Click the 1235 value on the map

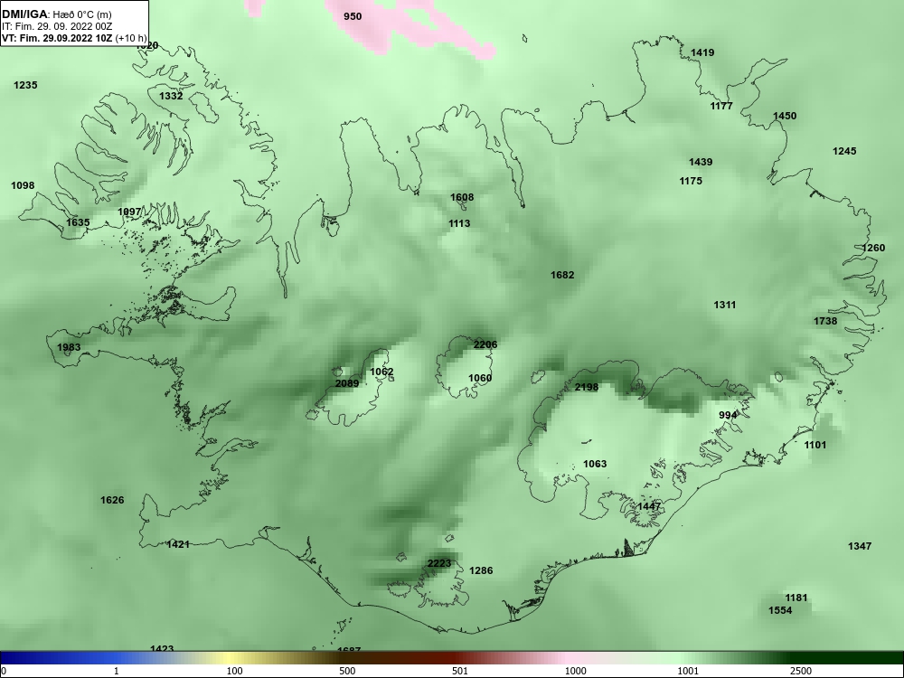tap(25, 85)
